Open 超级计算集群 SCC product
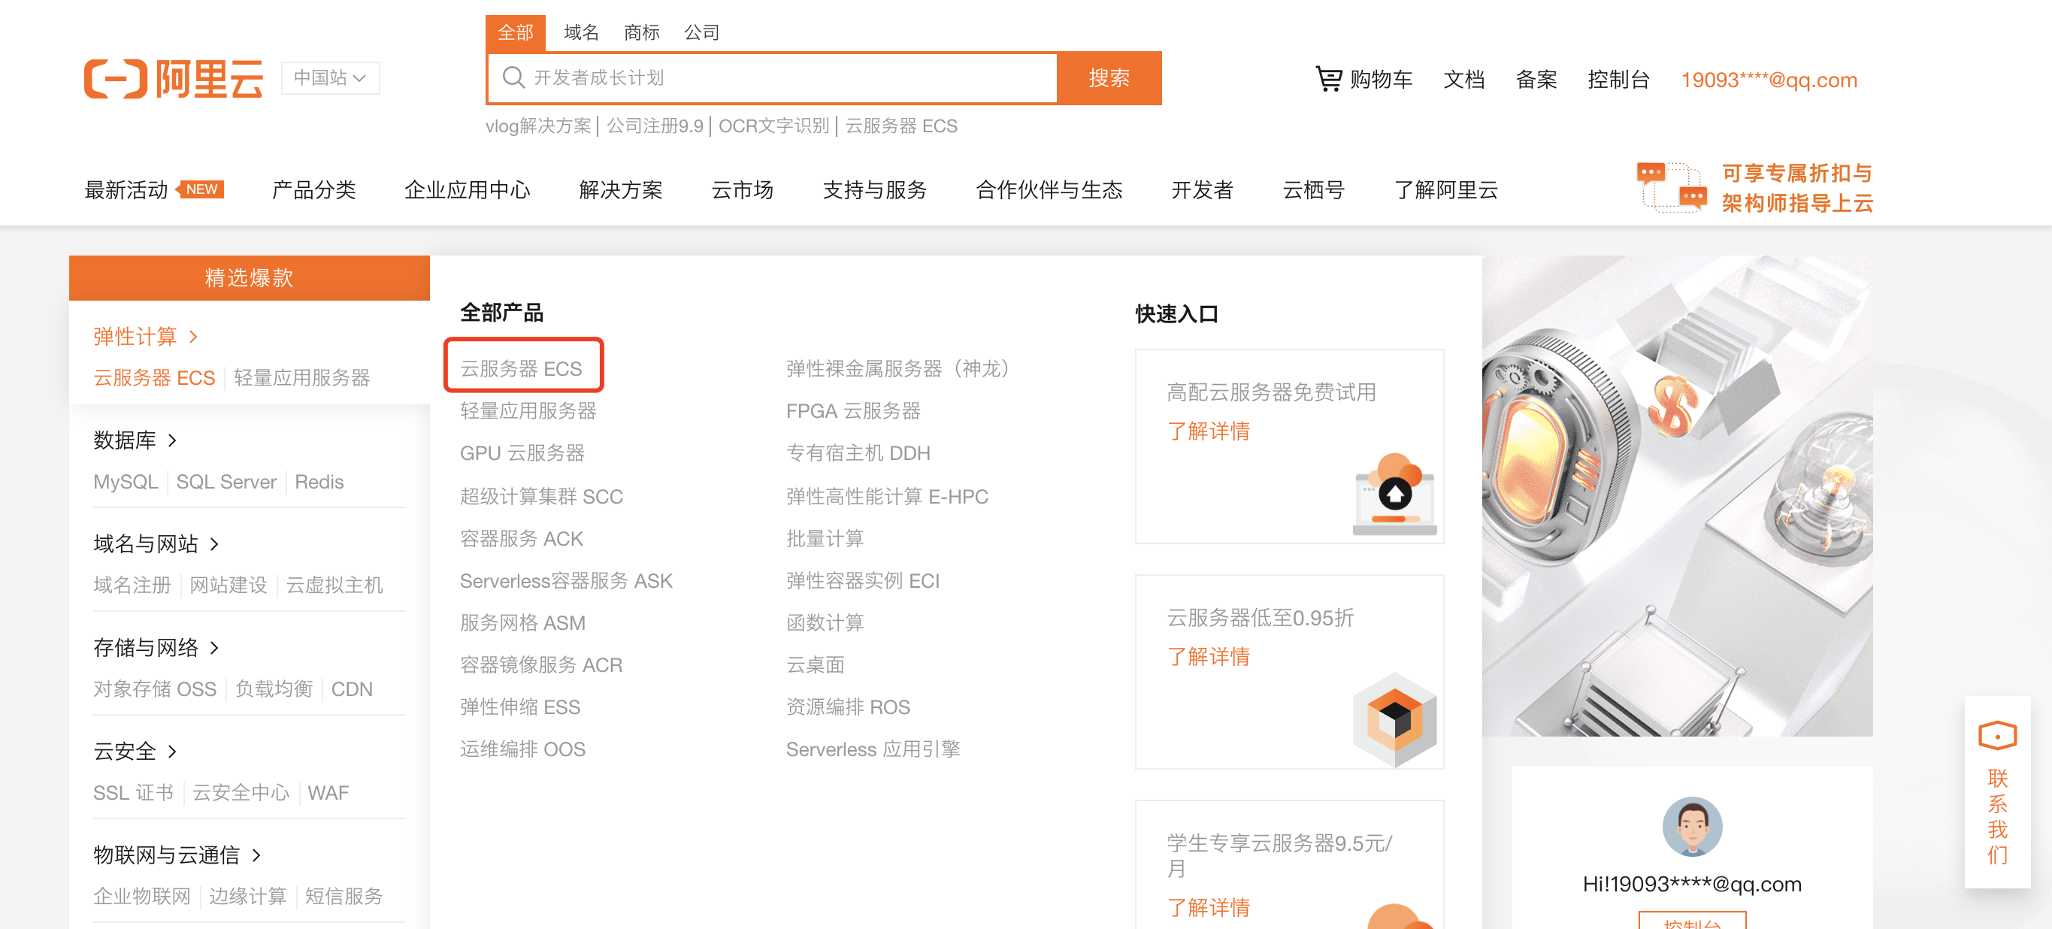Image resolution: width=2052 pixels, height=929 pixels. (542, 495)
